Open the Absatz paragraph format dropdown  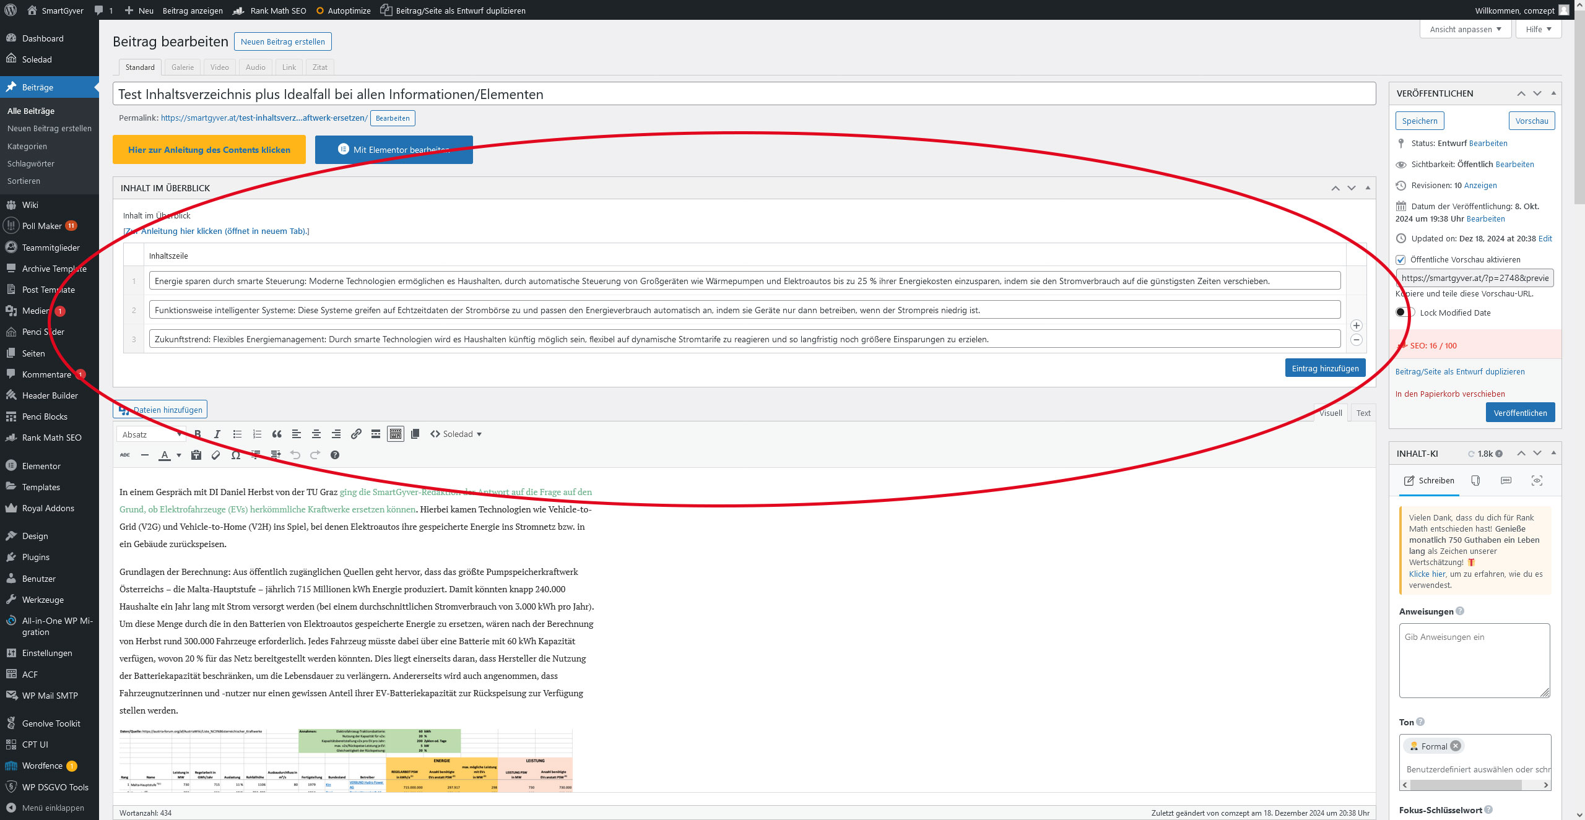150,434
